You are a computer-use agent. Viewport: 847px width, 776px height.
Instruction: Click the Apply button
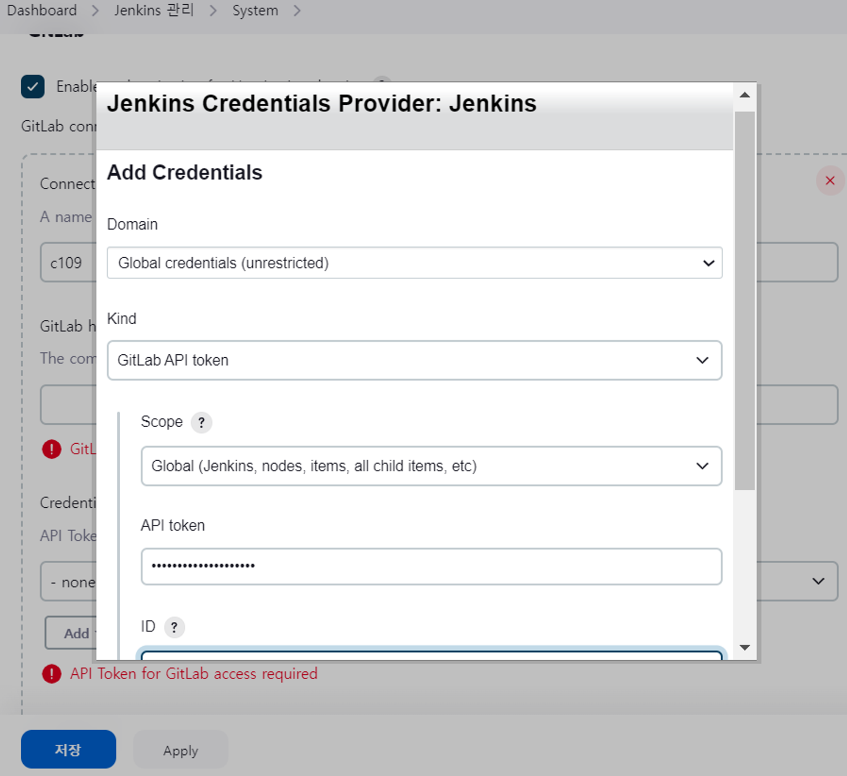(180, 750)
